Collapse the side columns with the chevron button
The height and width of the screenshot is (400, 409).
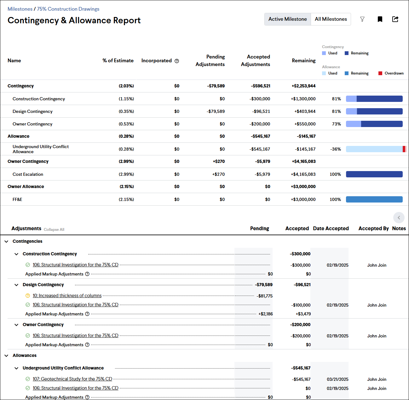399,218
